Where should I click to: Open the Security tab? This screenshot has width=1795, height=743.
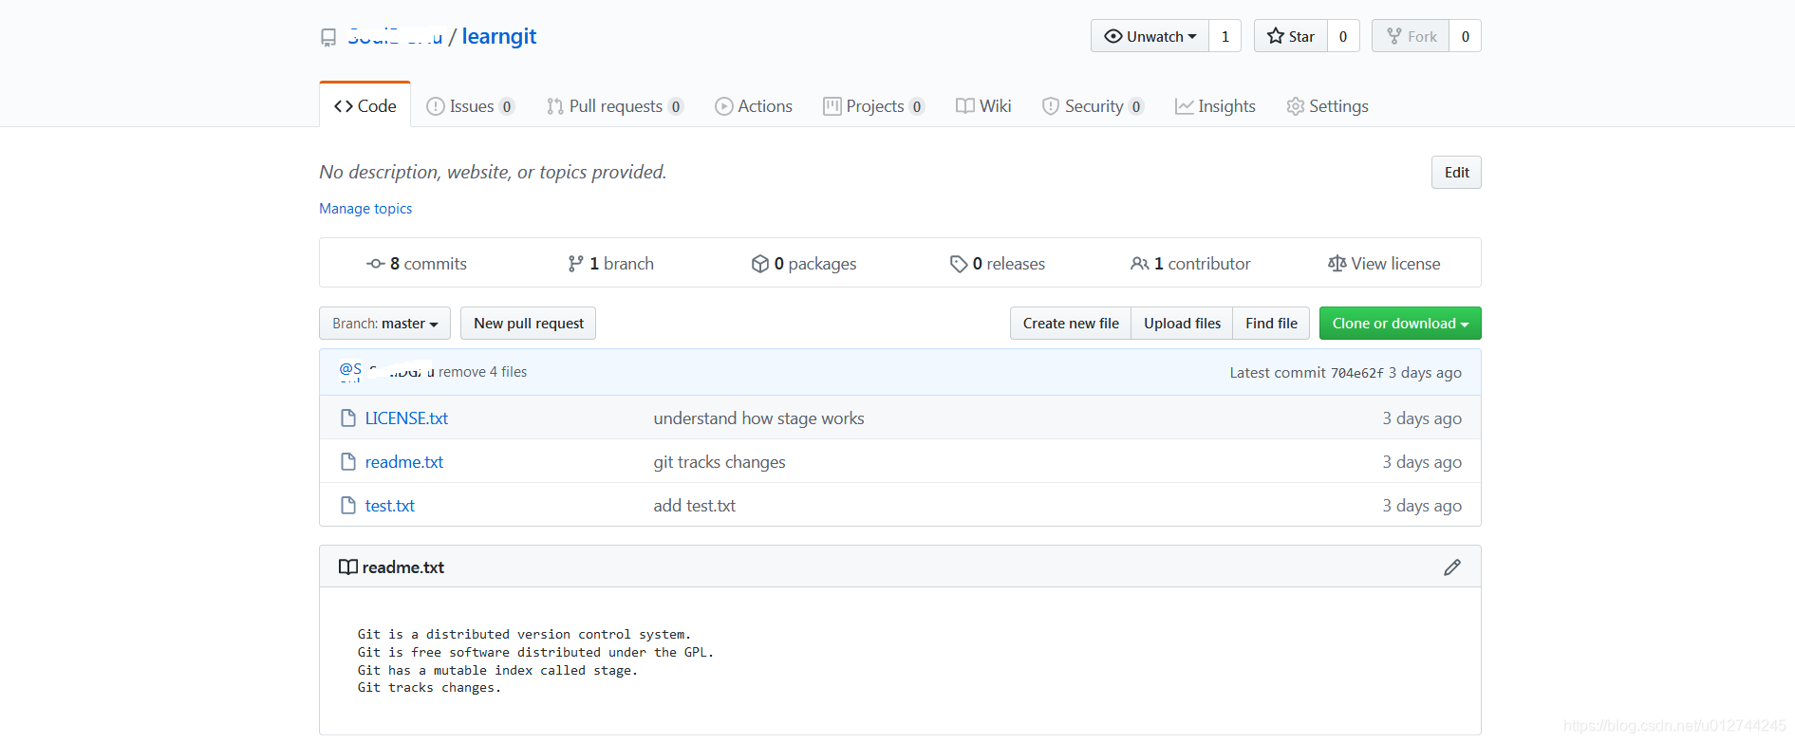click(x=1093, y=106)
